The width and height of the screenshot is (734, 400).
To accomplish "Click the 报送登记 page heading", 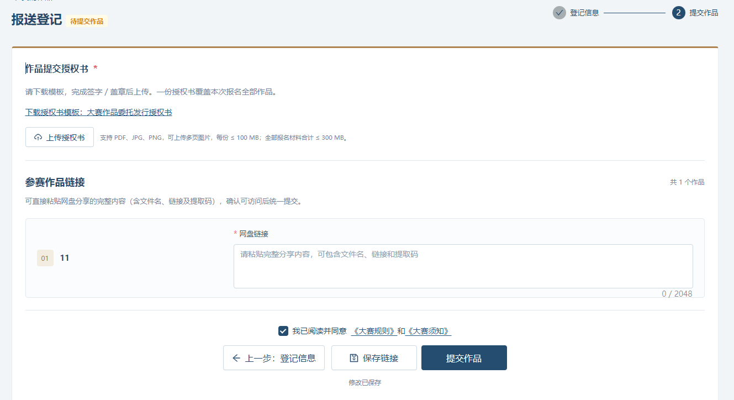I will (x=36, y=19).
